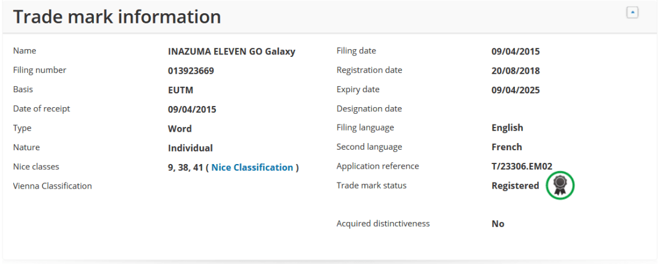This screenshot has height=264, width=658.
Task: Click the Trade mark information heading
Action: (x=117, y=17)
